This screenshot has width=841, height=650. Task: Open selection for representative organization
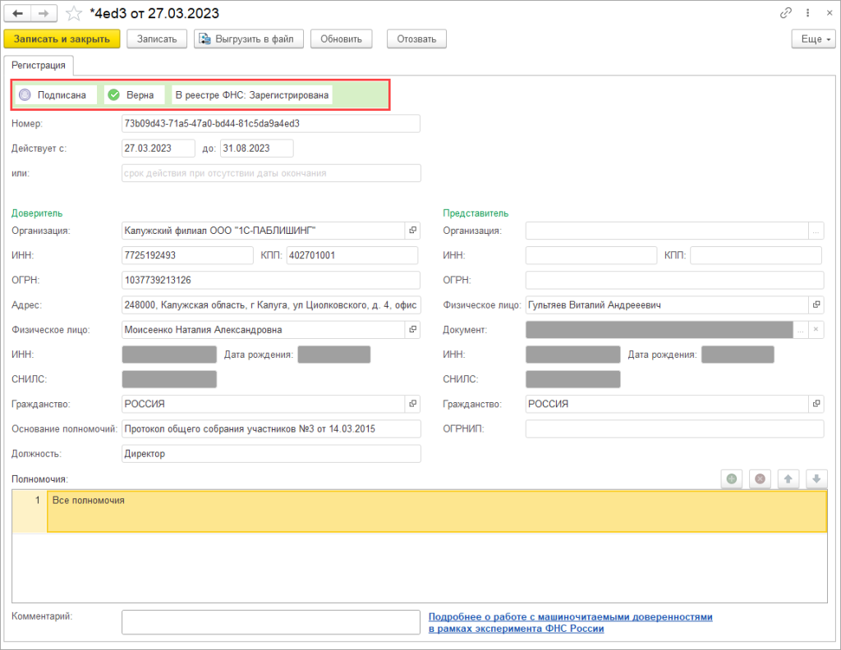816,231
